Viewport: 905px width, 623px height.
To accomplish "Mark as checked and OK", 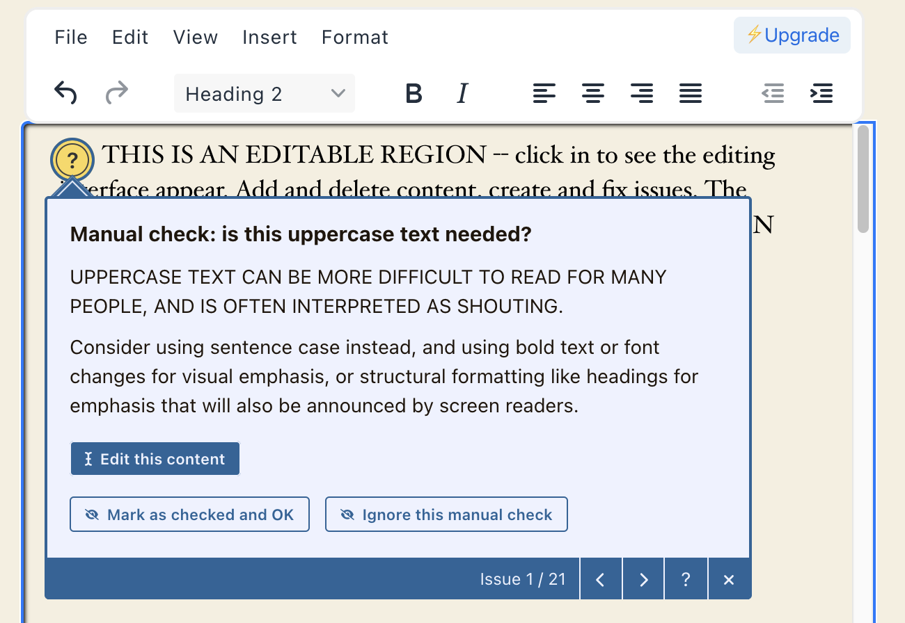I will (189, 515).
